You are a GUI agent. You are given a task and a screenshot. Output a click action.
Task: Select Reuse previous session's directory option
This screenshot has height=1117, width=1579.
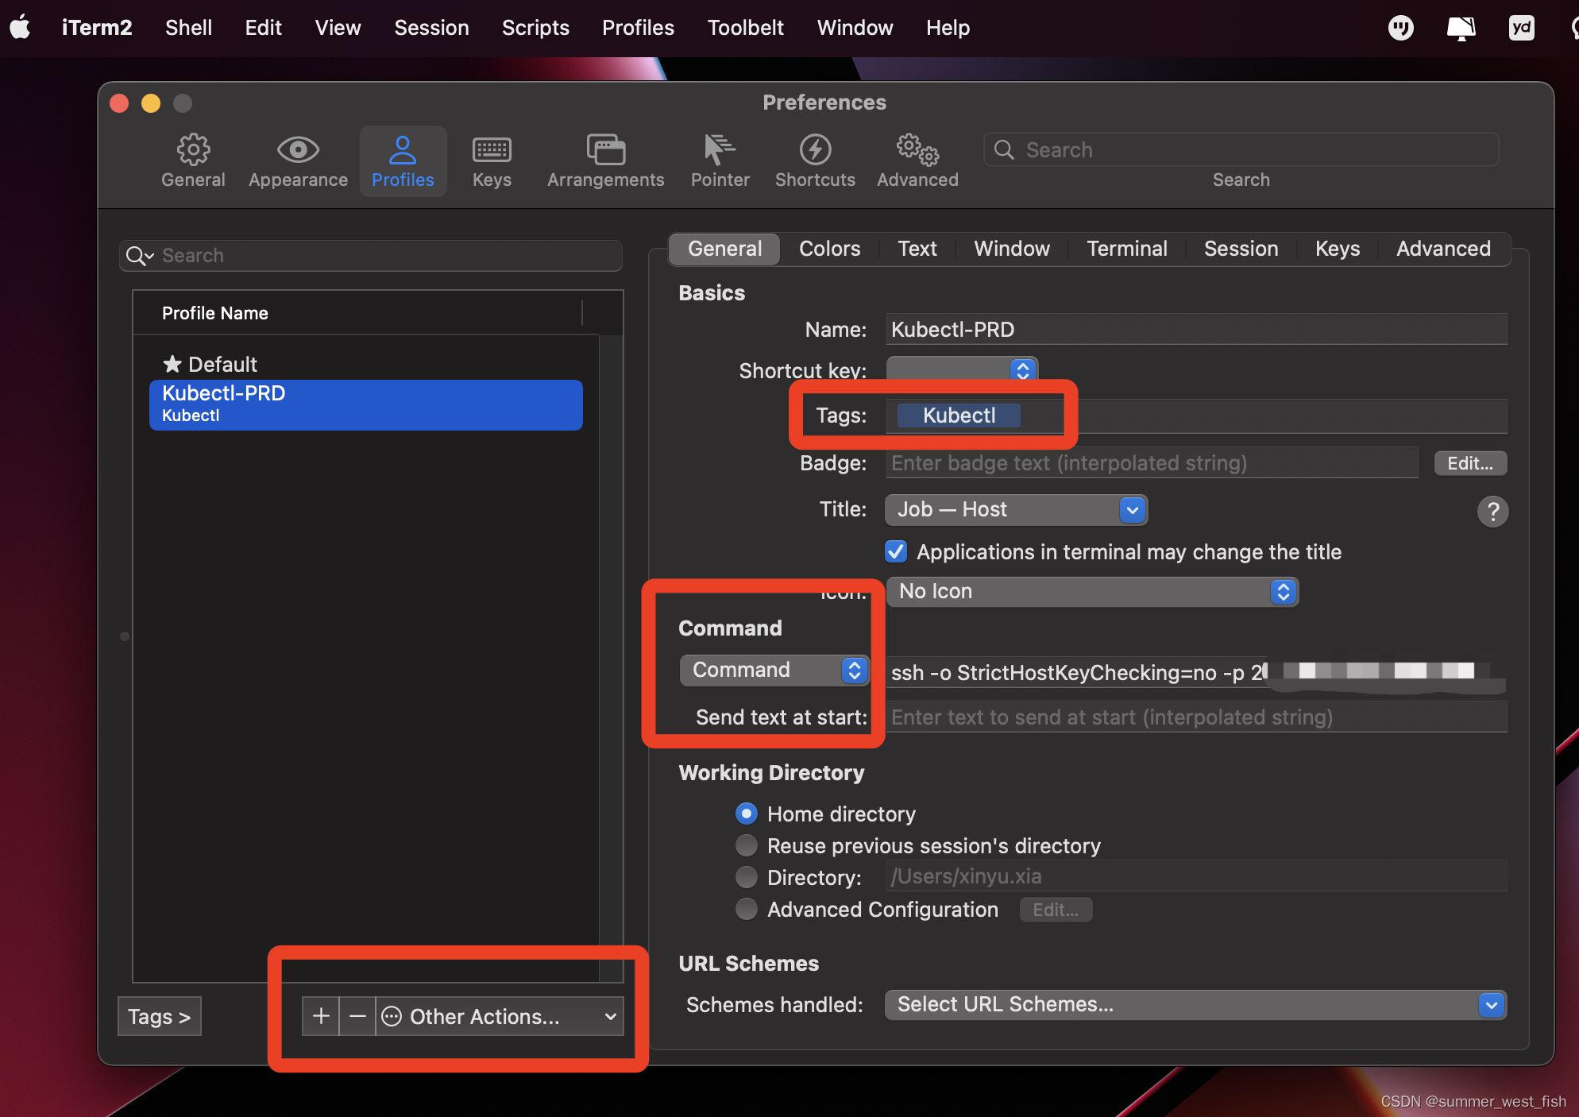pos(746,845)
